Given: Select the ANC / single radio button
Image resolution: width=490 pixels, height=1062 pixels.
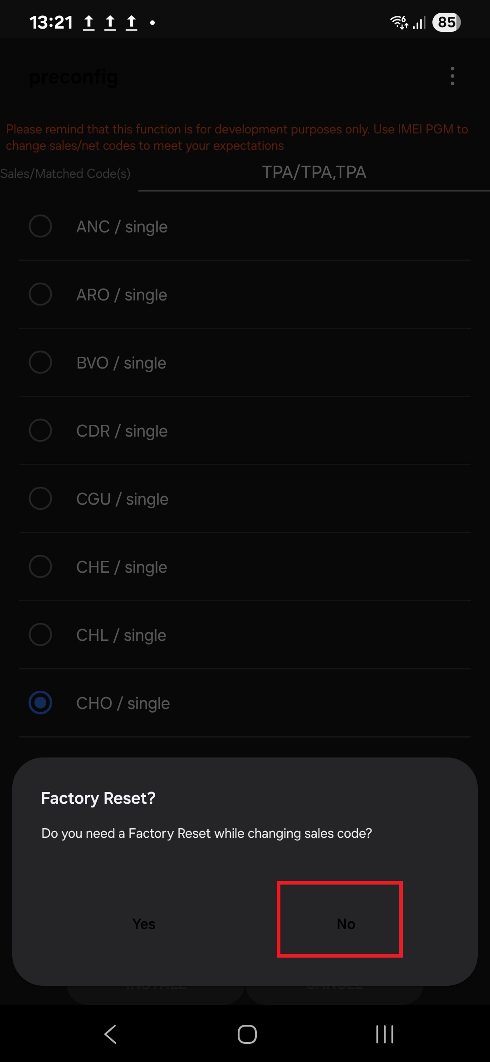Looking at the screenshot, I should (40, 226).
